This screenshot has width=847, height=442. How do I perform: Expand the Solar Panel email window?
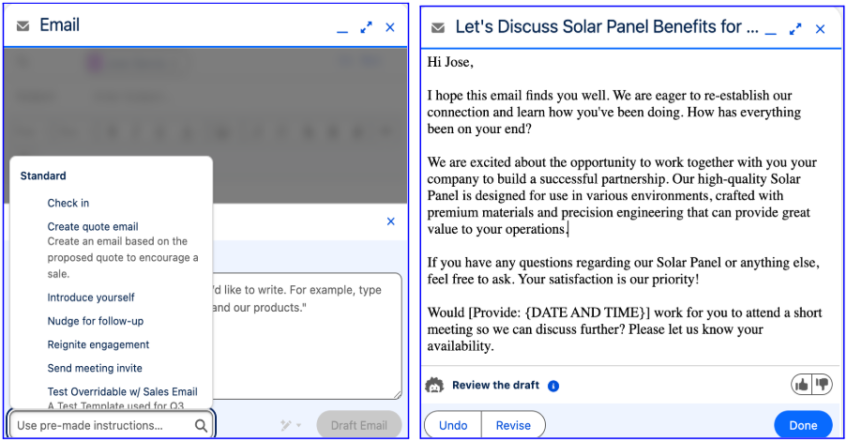[795, 29]
